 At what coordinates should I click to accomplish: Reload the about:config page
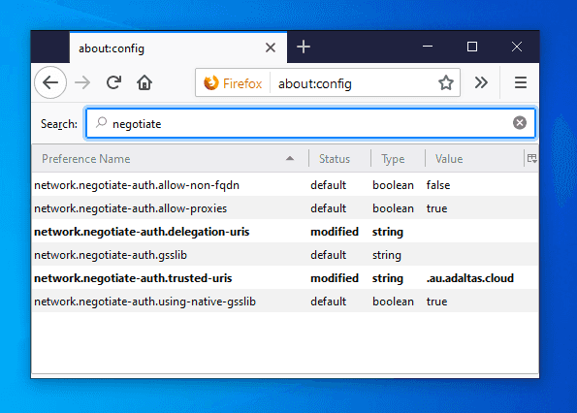point(113,82)
